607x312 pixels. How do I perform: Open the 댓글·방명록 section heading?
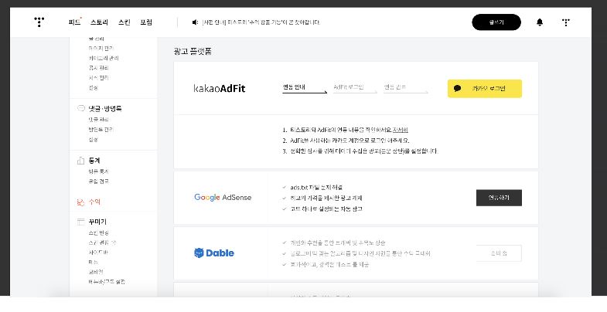point(105,109)
